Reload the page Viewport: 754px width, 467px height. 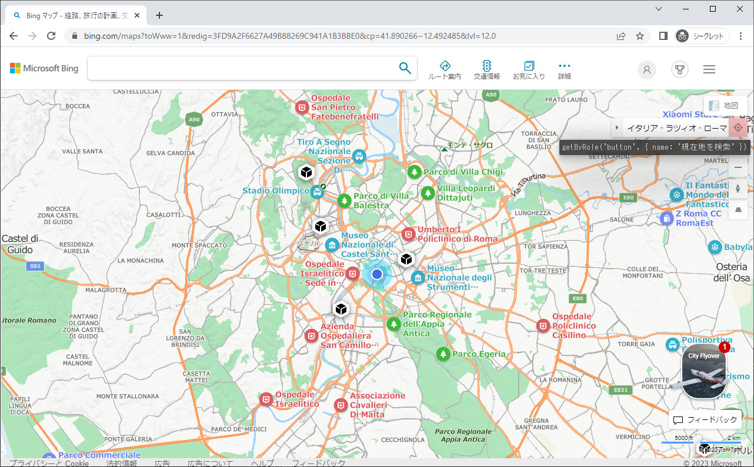(51, 36)
